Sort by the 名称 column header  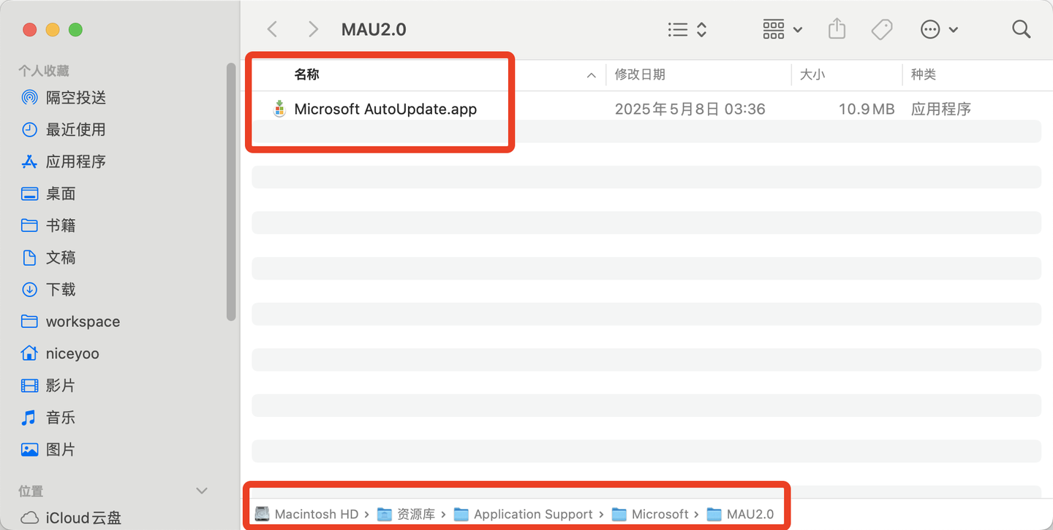[306, 74]
